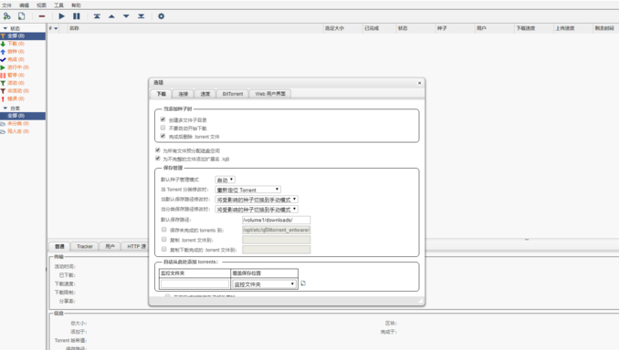Screen dimensions: 619x350
Task: Click the checkmark completed filter icon
Action: (3, 59)
